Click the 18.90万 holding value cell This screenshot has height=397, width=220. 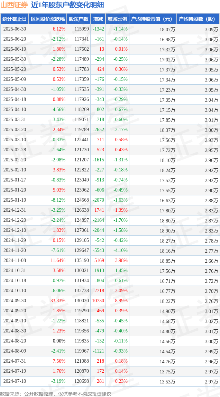point(153,230)
